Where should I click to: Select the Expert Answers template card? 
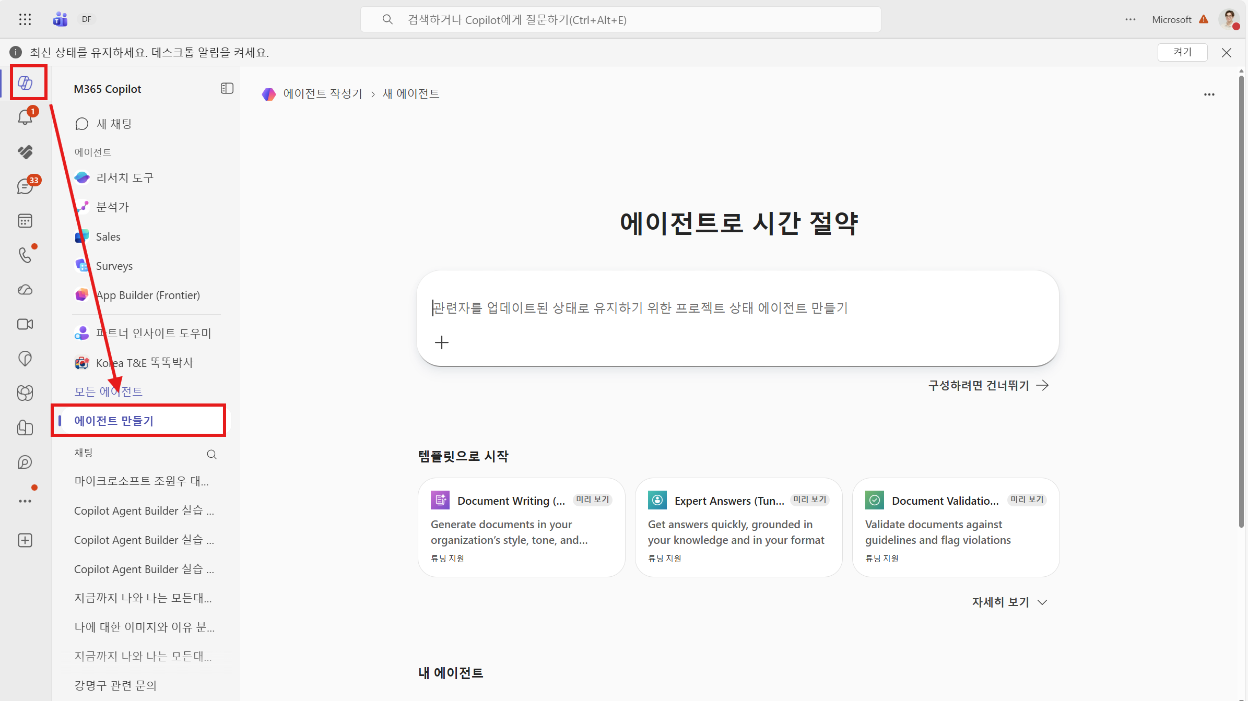[738, 527]
